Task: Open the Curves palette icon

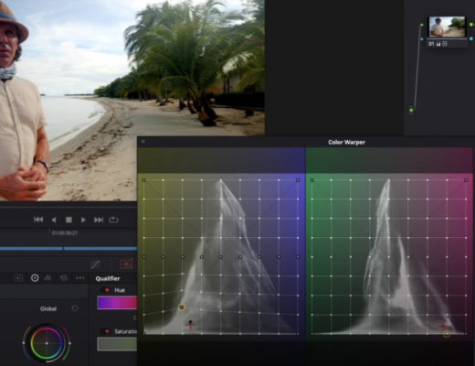Action: (95, 264)
